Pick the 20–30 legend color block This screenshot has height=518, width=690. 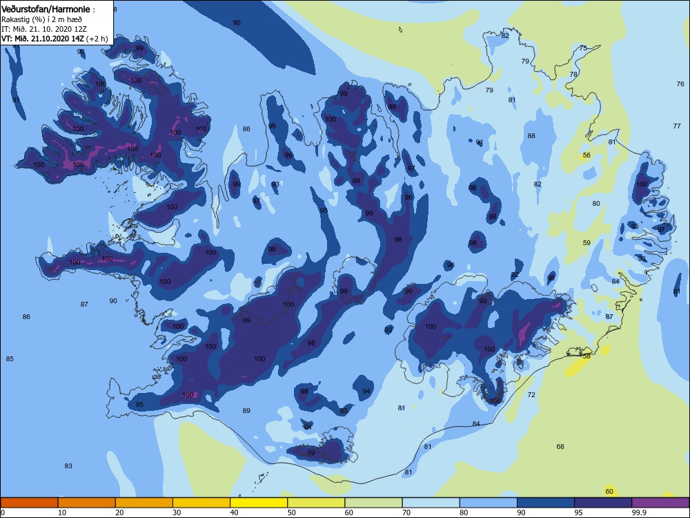click(144, 503)
